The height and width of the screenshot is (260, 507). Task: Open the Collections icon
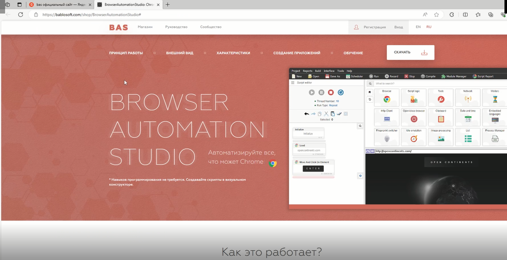point(491,14)
